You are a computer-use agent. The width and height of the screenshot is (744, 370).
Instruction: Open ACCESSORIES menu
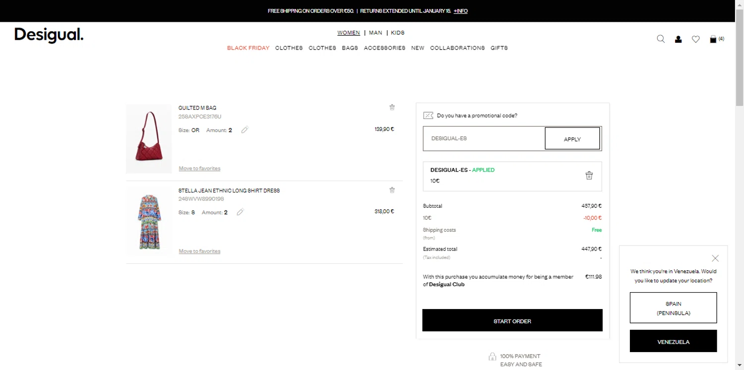click(x=384, y=48)
